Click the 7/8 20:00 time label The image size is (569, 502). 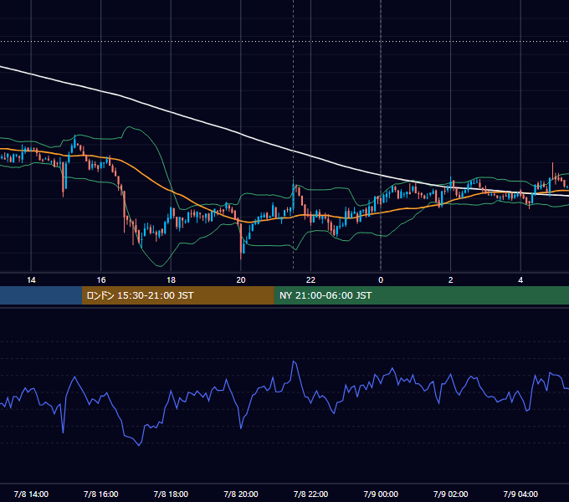(241, 494)
